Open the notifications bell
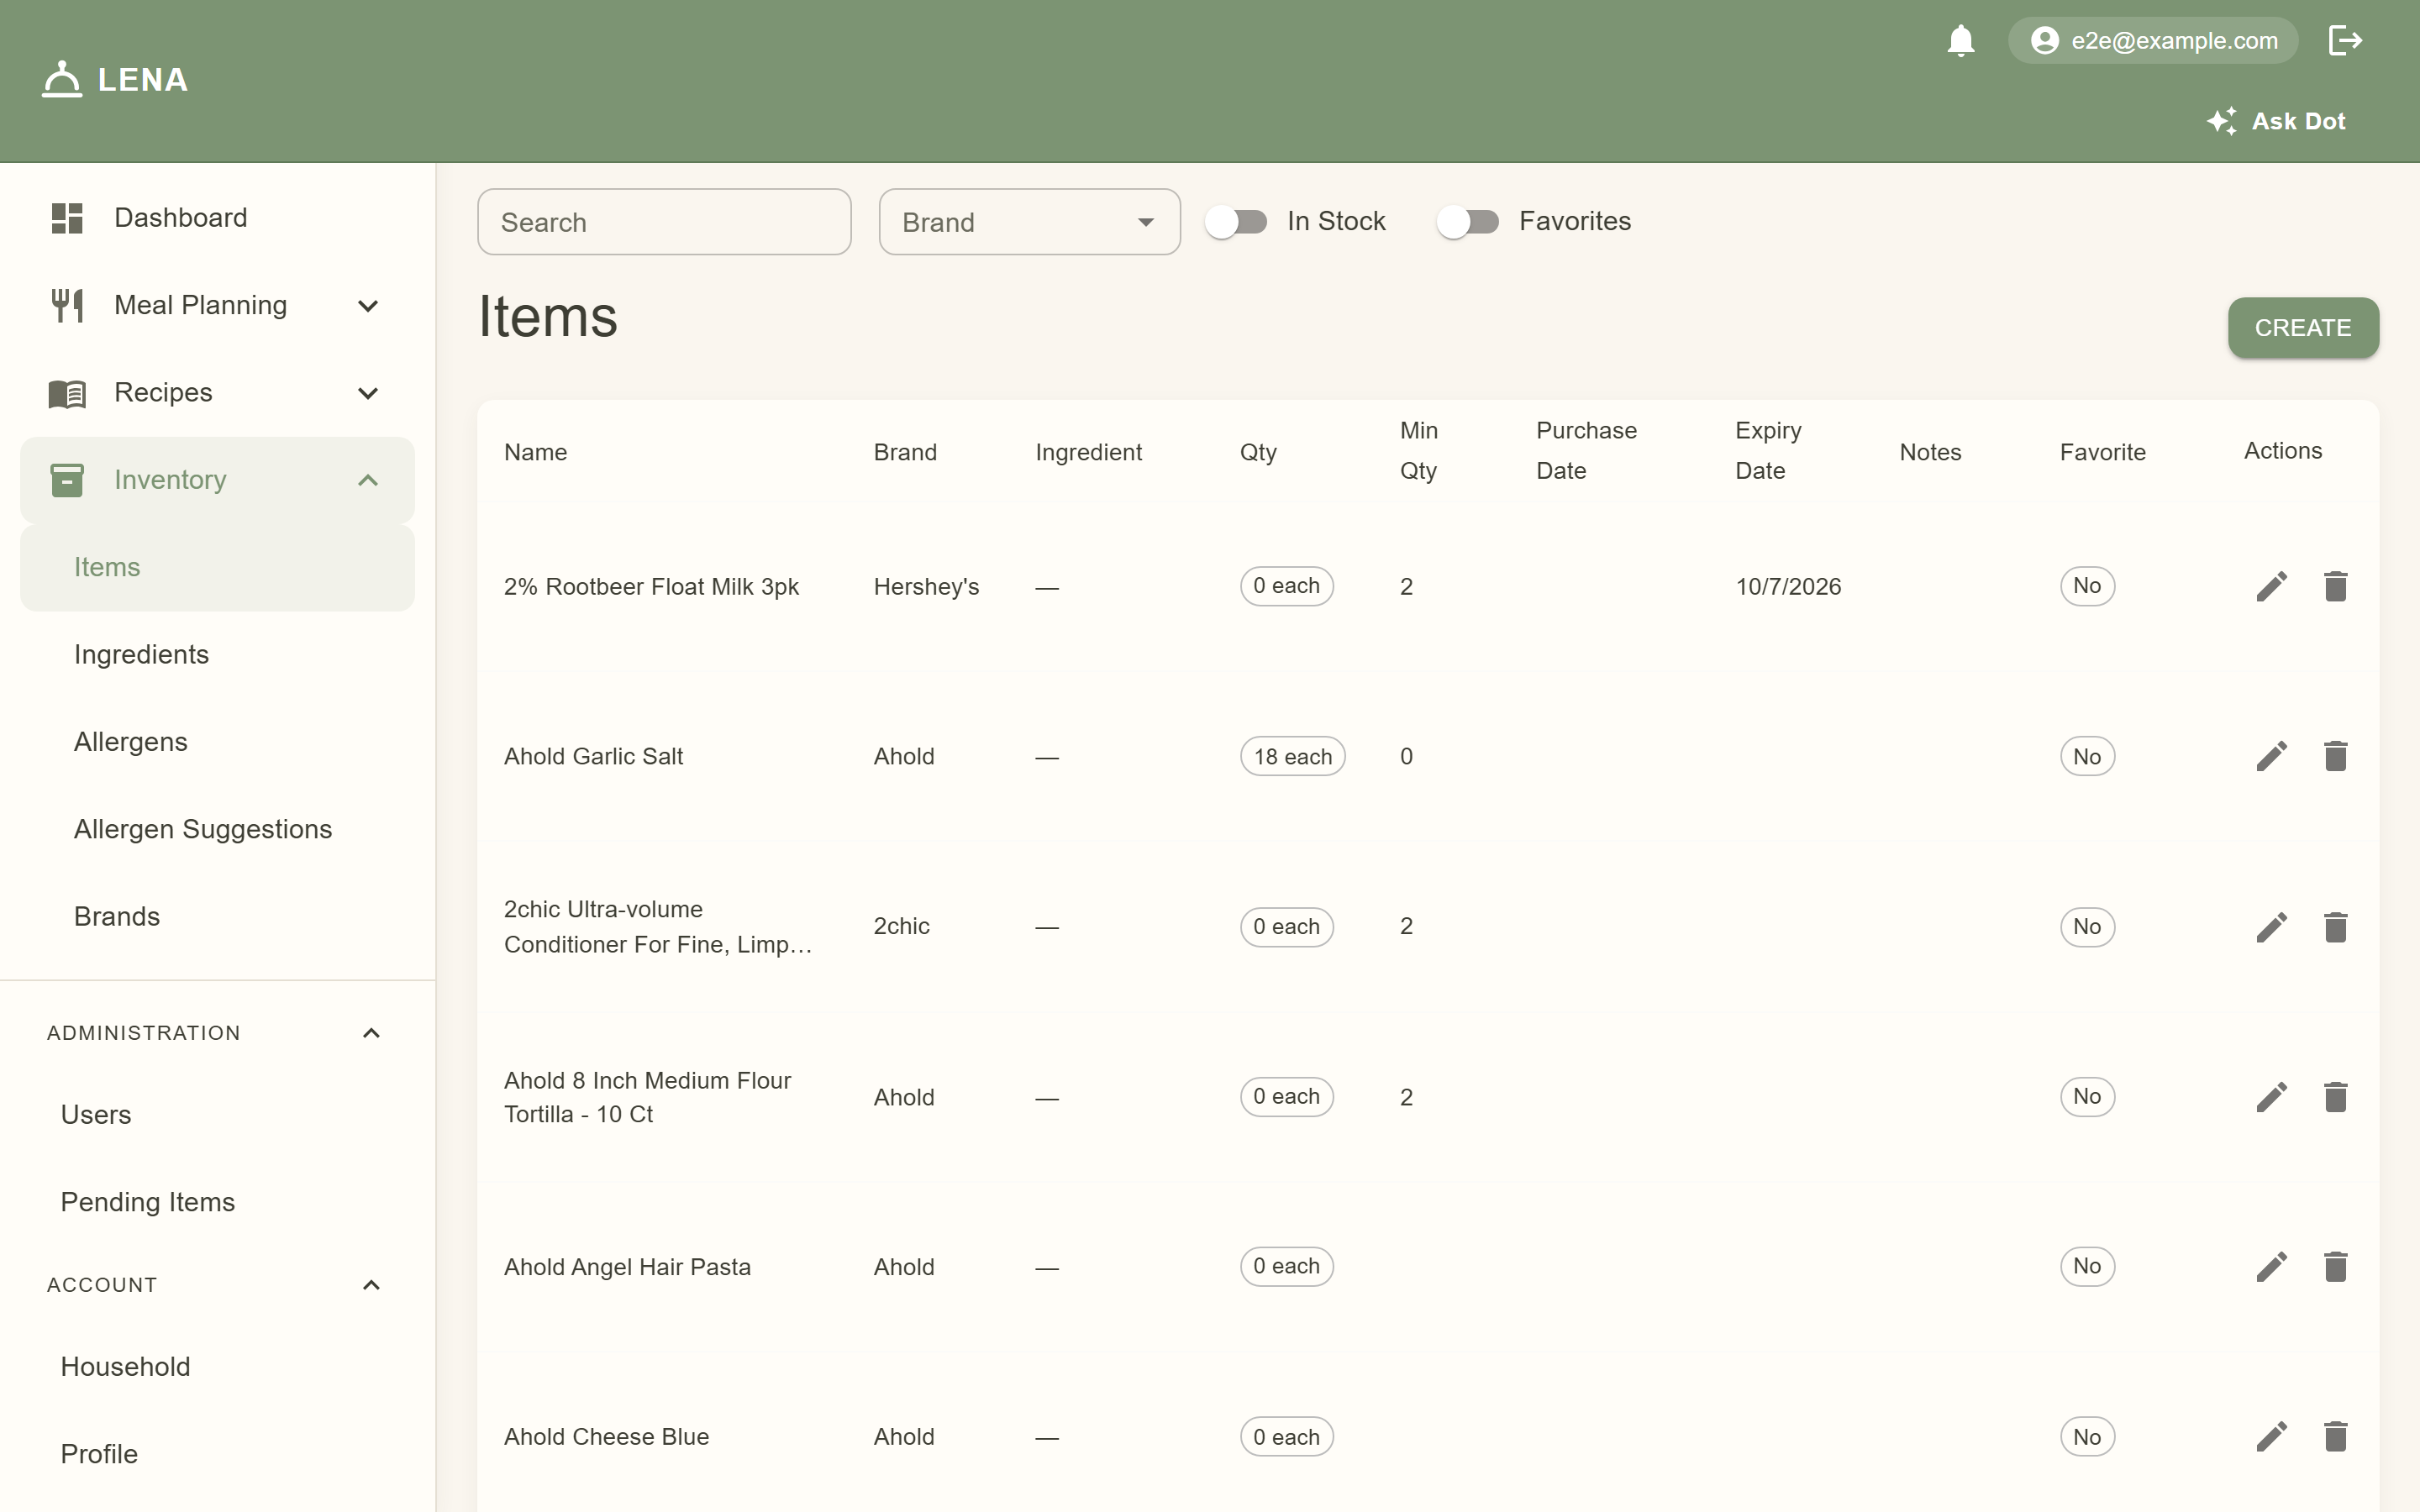 [1960, 41]
